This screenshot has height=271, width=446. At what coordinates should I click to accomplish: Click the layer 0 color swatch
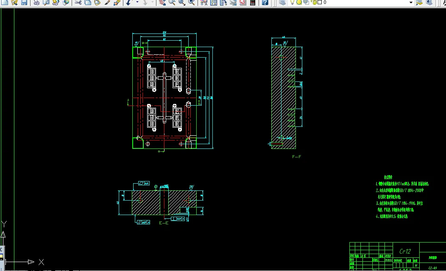click(319, 2)
